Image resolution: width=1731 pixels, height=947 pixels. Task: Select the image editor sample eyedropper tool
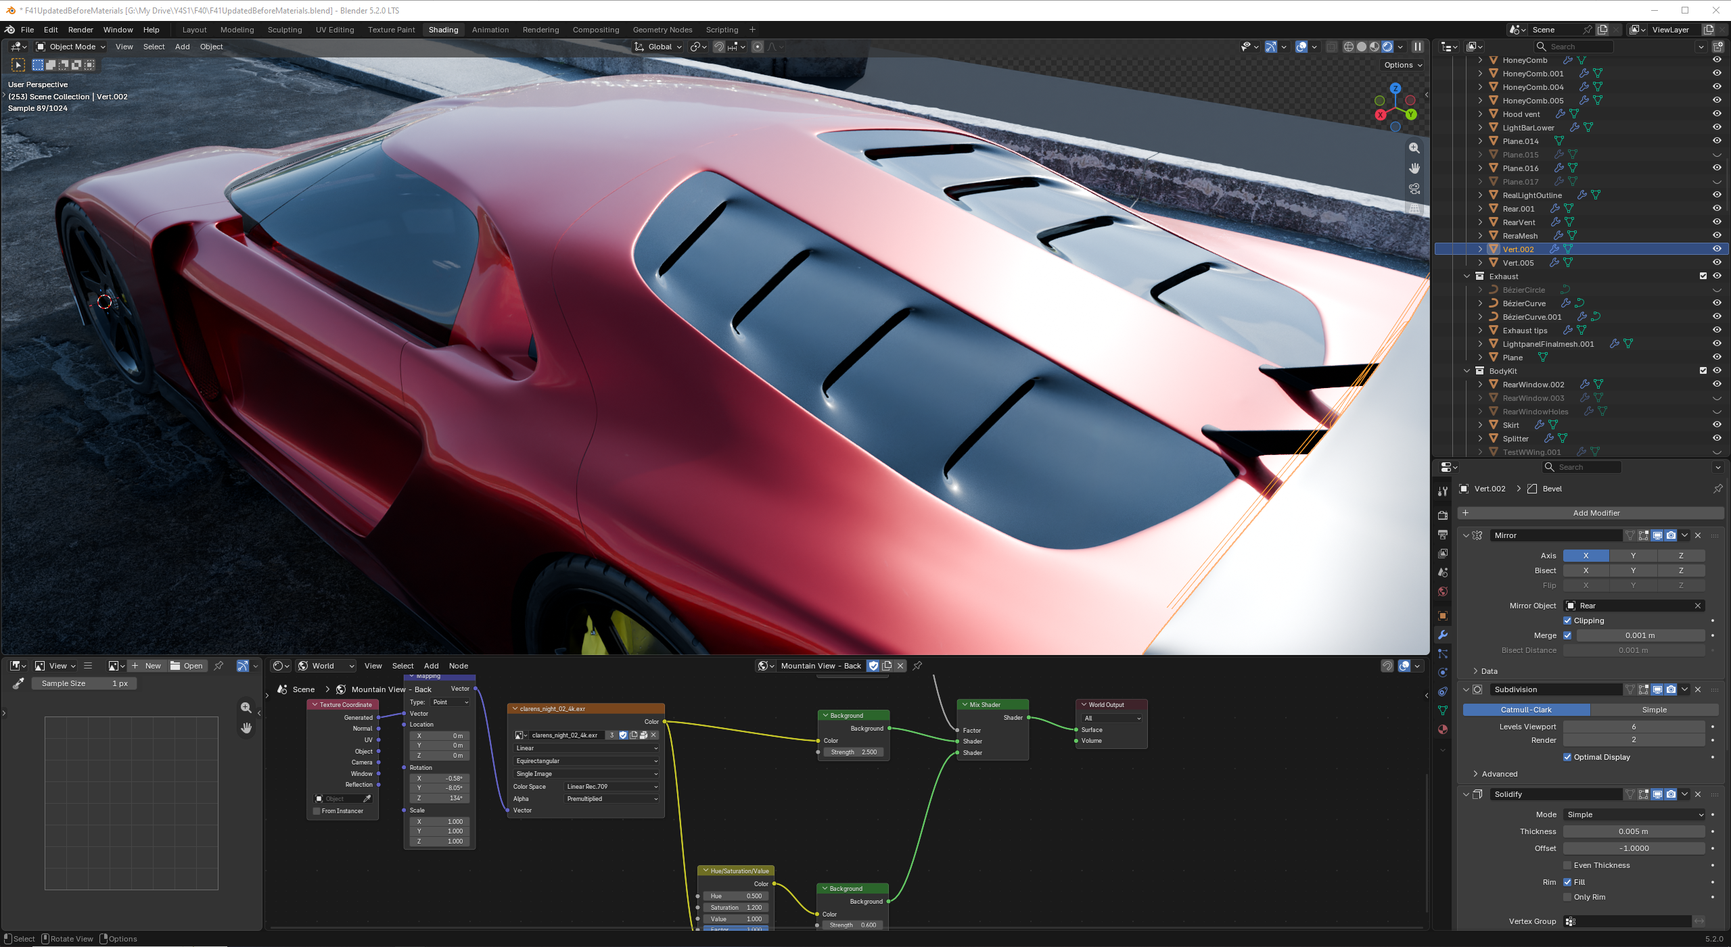click(x=18, y=683)
